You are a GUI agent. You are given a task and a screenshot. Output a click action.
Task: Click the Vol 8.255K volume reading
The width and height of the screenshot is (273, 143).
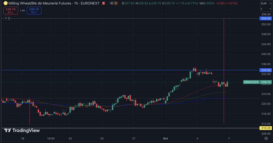tap(207, 3)
